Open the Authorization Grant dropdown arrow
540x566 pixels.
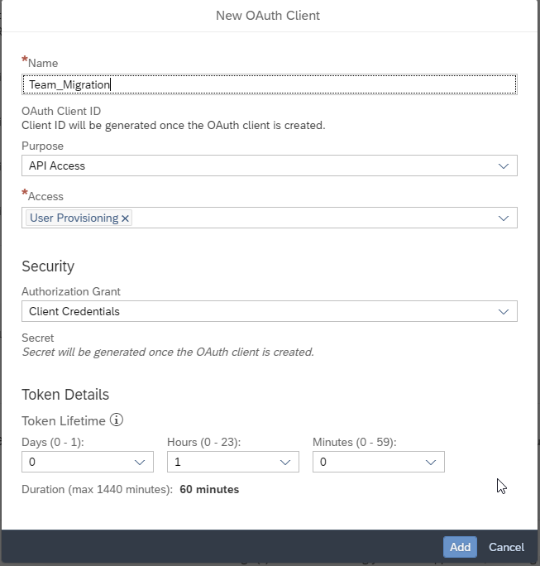coord(504,311)
